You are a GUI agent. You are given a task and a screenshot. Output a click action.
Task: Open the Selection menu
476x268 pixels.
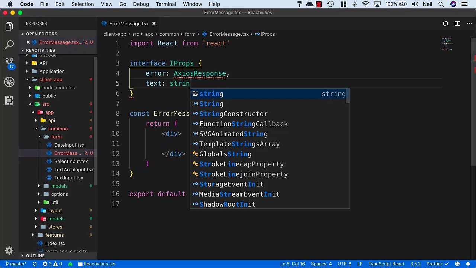pos(83,4)
